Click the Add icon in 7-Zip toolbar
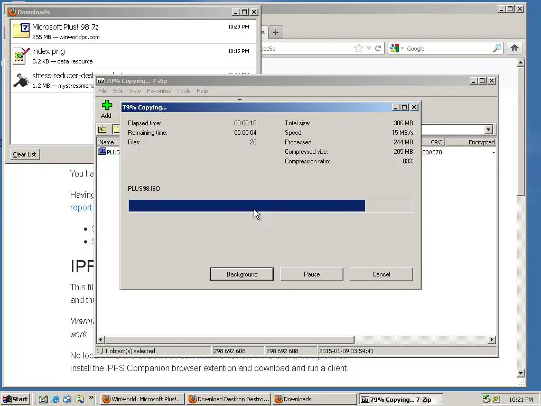The width and height of the screenshot is (541, 406). click(x=107, y=105)
